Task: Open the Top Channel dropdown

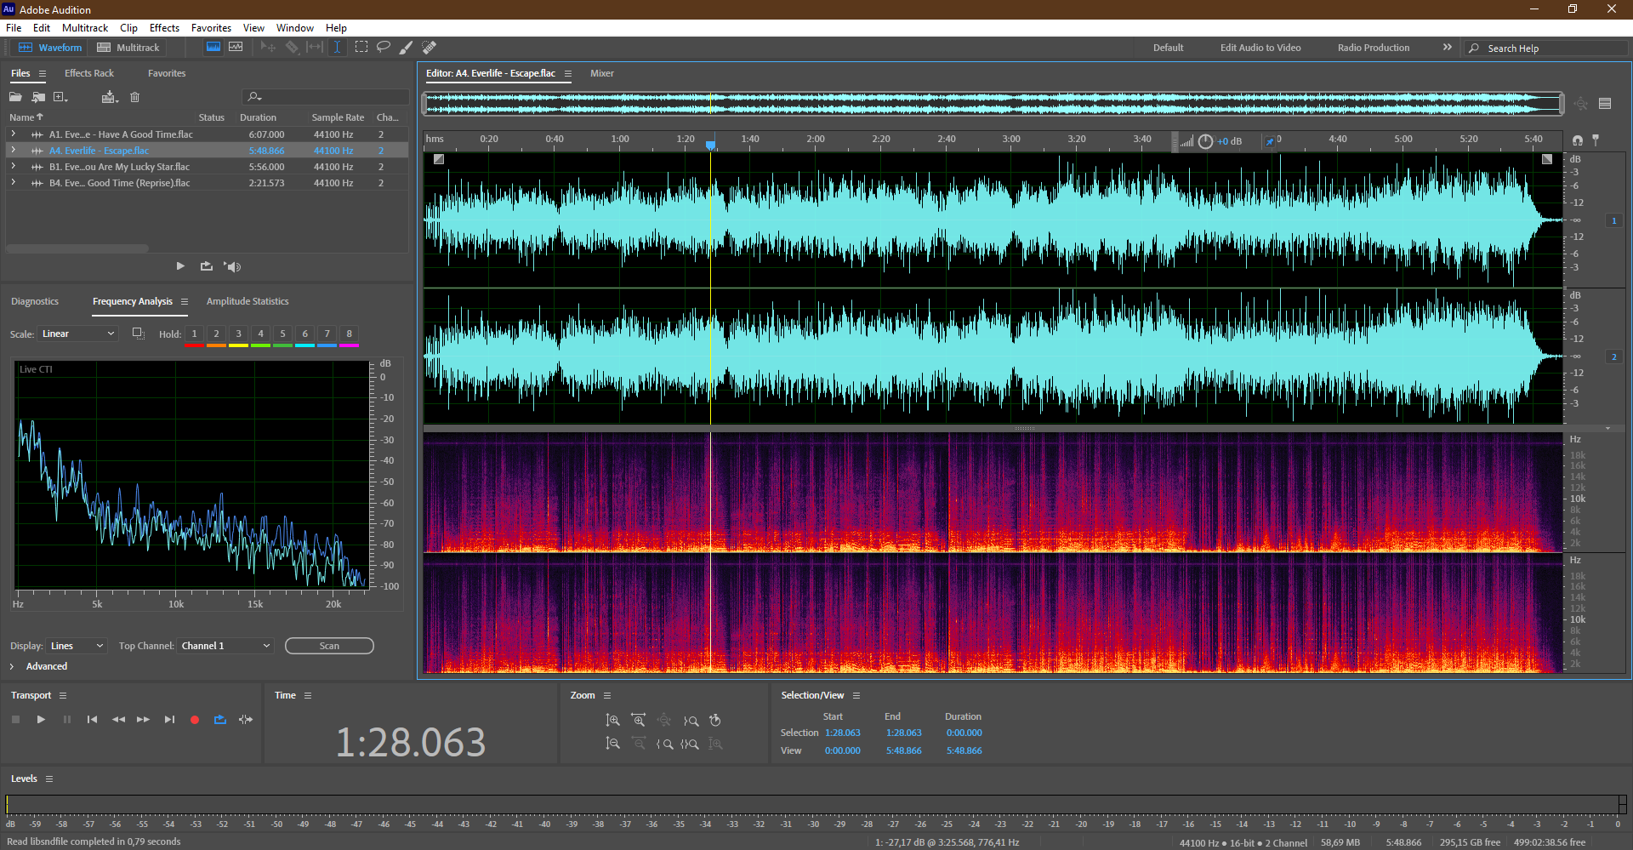Action: coord(225,646)
